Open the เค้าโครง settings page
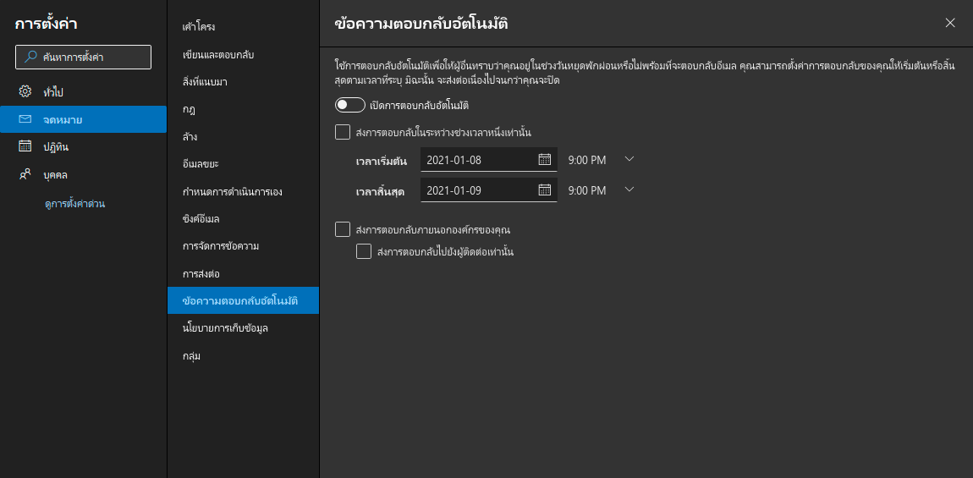 (x=198, y=27)
